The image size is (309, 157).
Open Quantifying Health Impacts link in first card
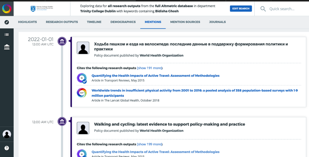pyautogui.click(x=156, y=75)
